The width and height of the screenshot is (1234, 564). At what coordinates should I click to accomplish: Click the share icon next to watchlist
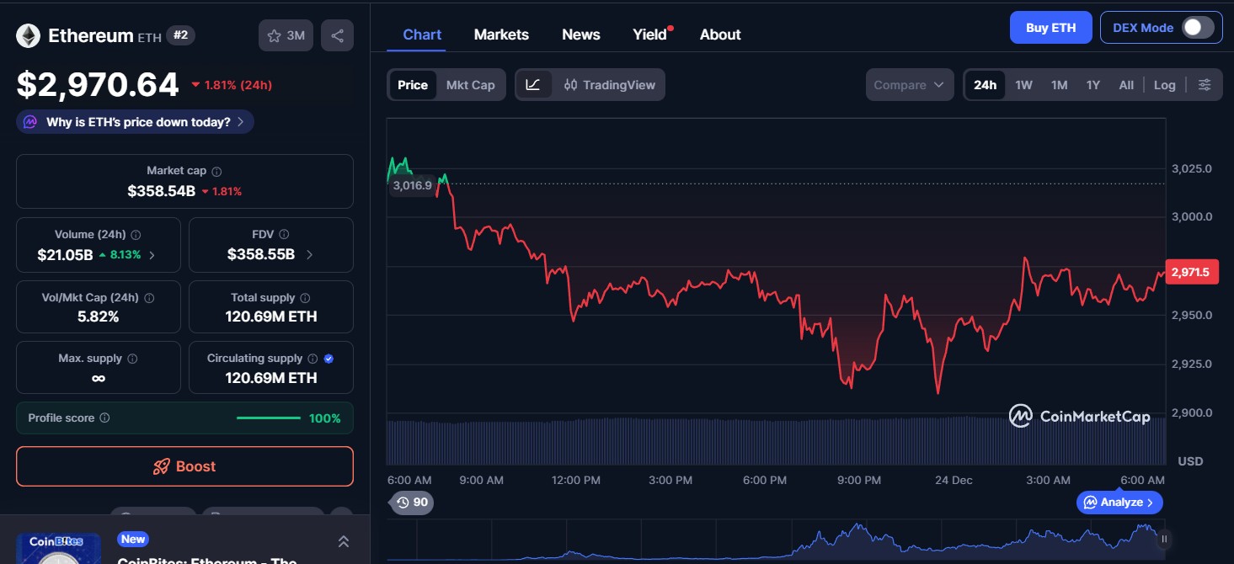(x=337, y=35)
